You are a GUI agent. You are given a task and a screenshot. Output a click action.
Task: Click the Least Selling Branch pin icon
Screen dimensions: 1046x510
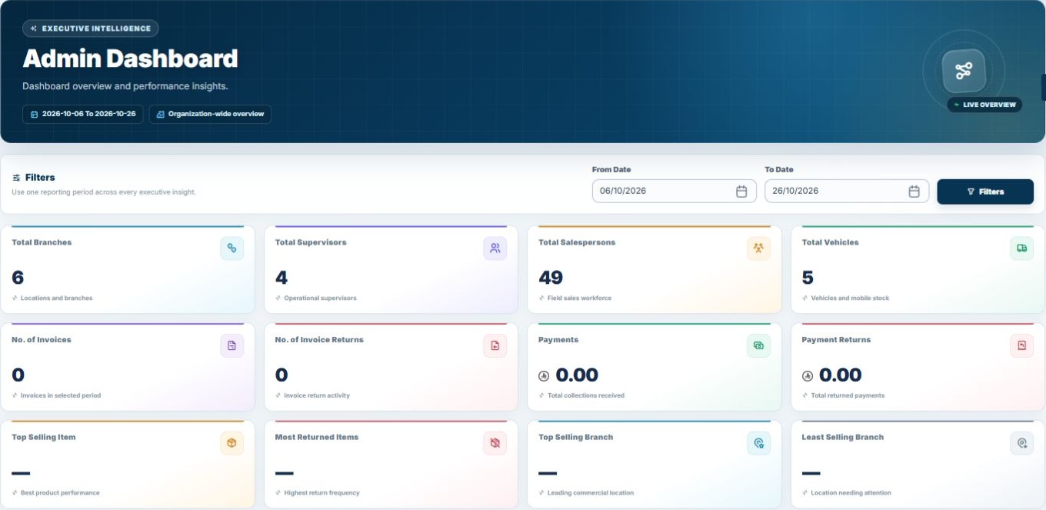click(1022, 443)
